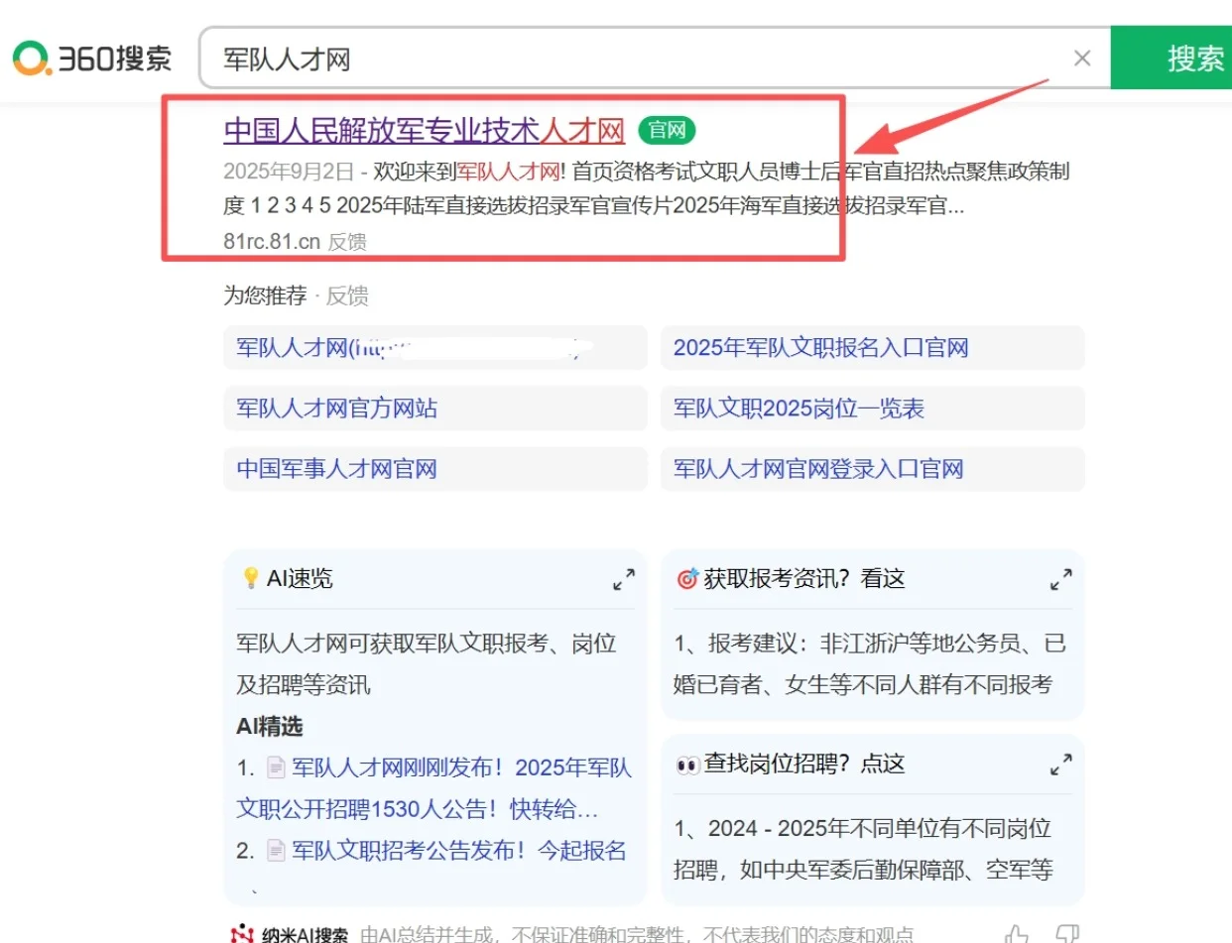Click the thumbs-down icon at bottom right

tap(1068, 933)
